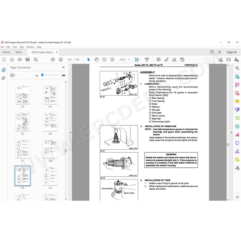Image resolution: width=241 pixels, height=241 pixels.
Task: Add file to Starred with star icon
Action: click(12, 60)
